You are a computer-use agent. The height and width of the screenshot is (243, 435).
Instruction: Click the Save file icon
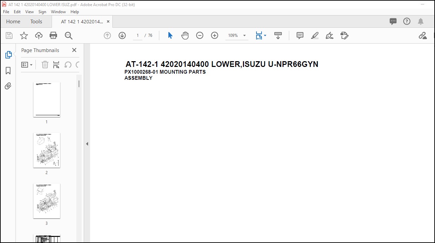click(x=9, y=35)
